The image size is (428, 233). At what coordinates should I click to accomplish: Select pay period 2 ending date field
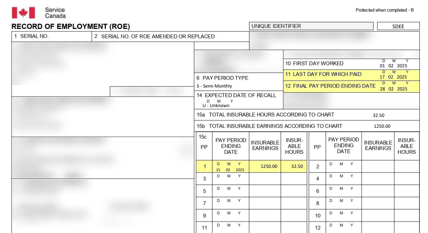(343, 166)
